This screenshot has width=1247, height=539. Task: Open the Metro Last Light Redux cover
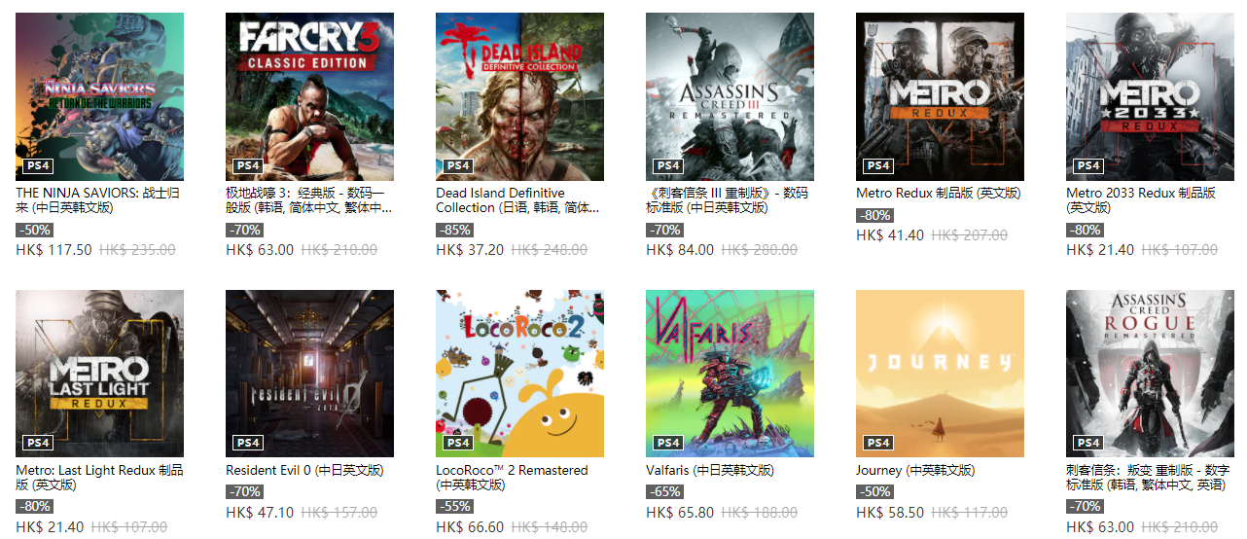pos(99,374)
